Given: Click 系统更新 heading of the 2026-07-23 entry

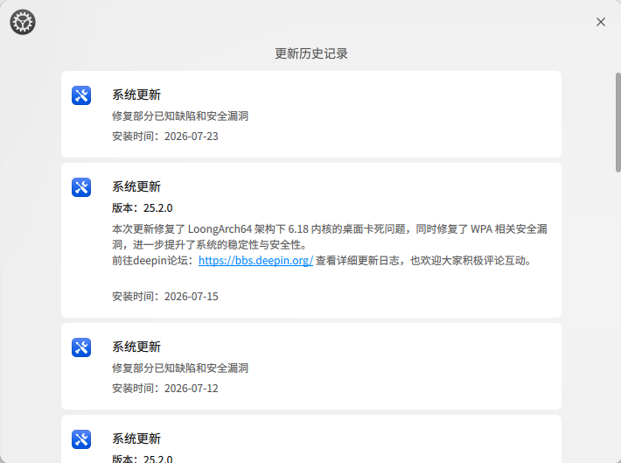Looking at the screenshot, I should pos(136,95).
